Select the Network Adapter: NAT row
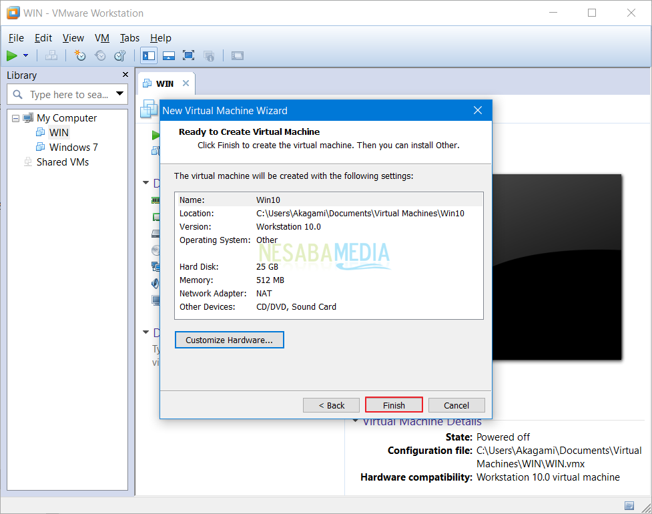Screen dimensions: 652x514 pyautogui.click(x=330, y=293)
